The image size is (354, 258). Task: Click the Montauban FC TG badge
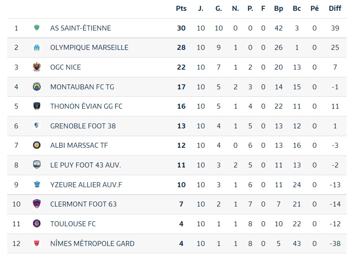click(37, 87)
